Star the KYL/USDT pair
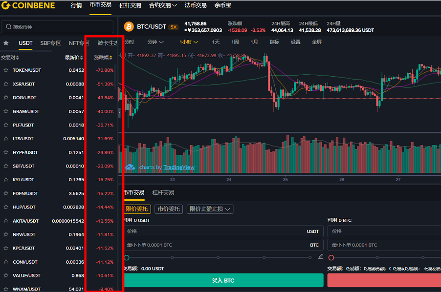The height and width of the screenshot is (292, 441). coord(6,179)
